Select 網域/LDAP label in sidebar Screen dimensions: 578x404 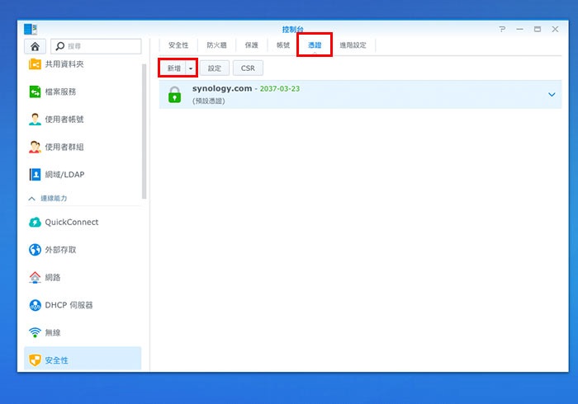click(64, 175)
